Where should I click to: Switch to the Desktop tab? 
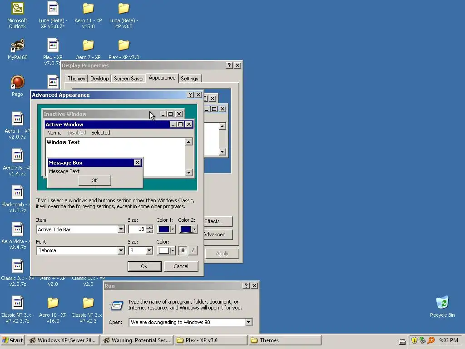click(99, 79)
